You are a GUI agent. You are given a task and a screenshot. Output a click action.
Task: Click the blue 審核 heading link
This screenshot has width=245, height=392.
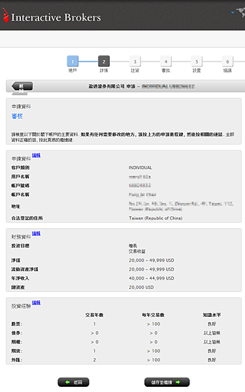17,116
